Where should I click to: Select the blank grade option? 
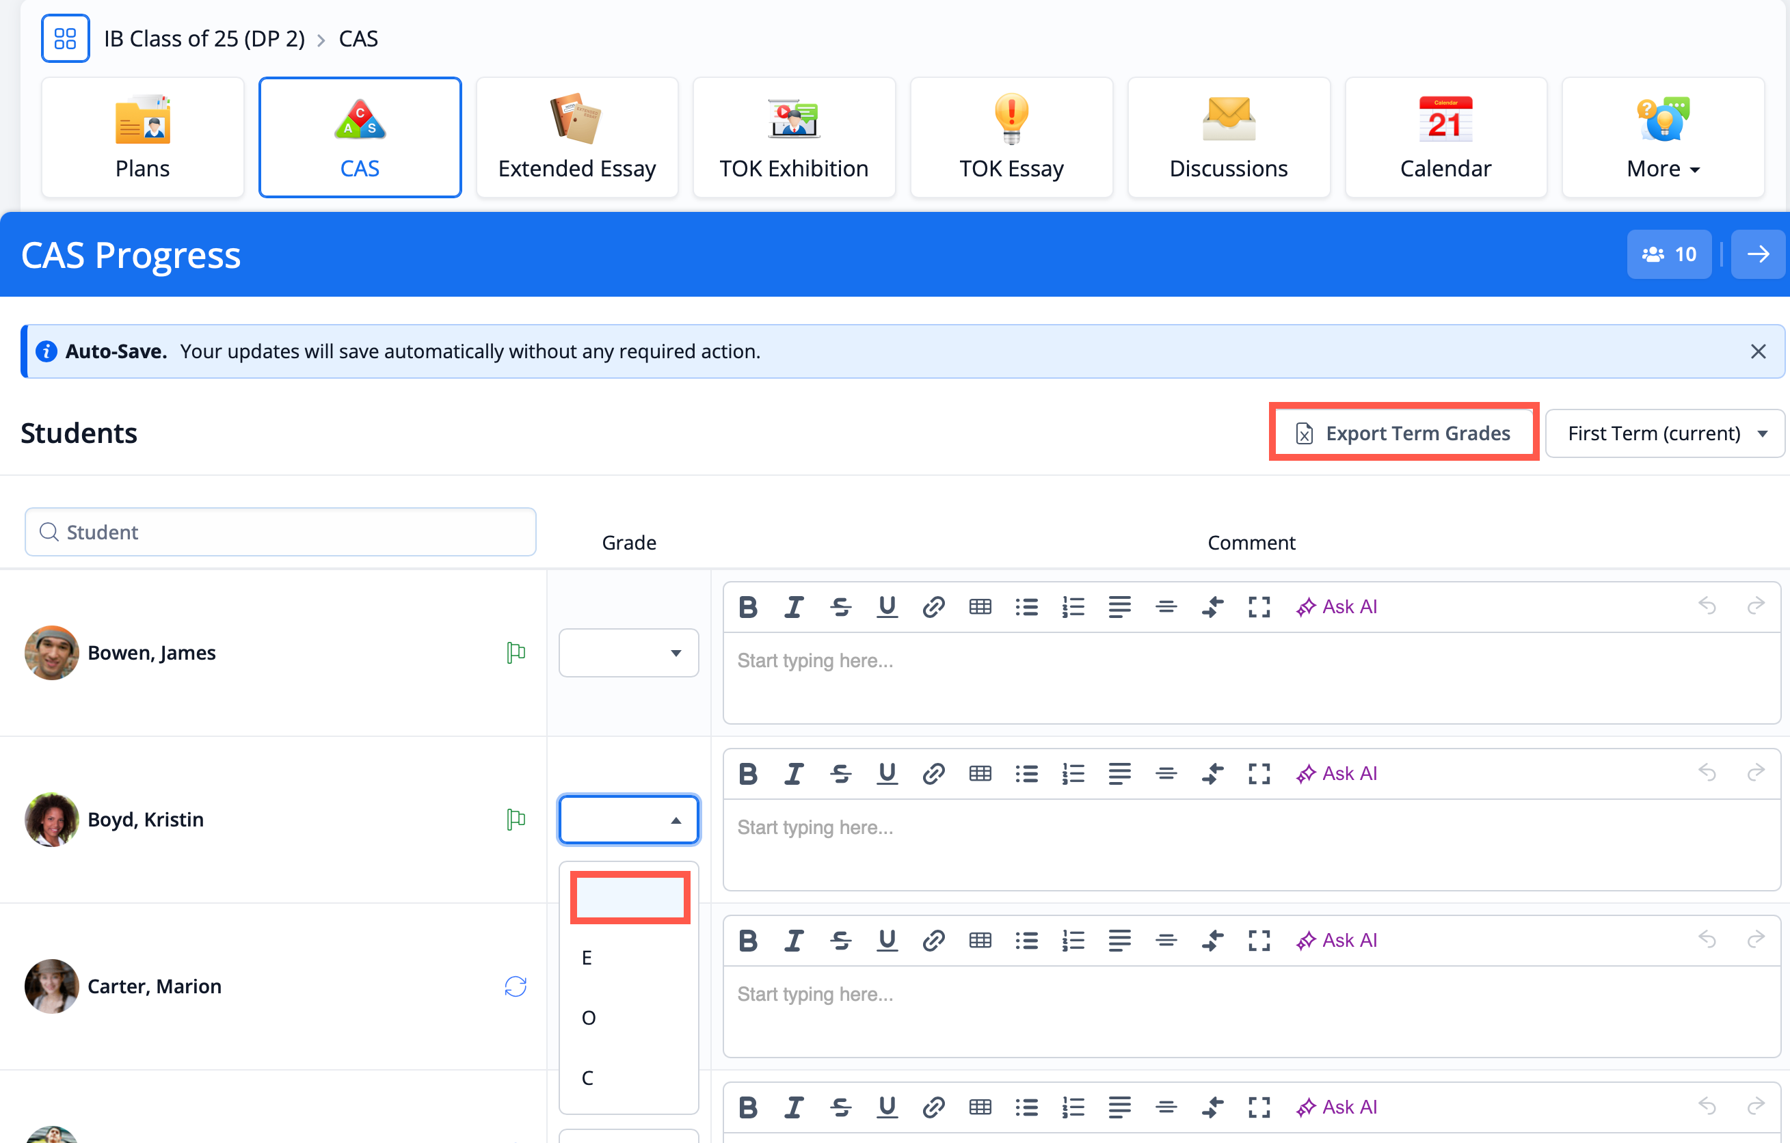[x=630, y=898]
